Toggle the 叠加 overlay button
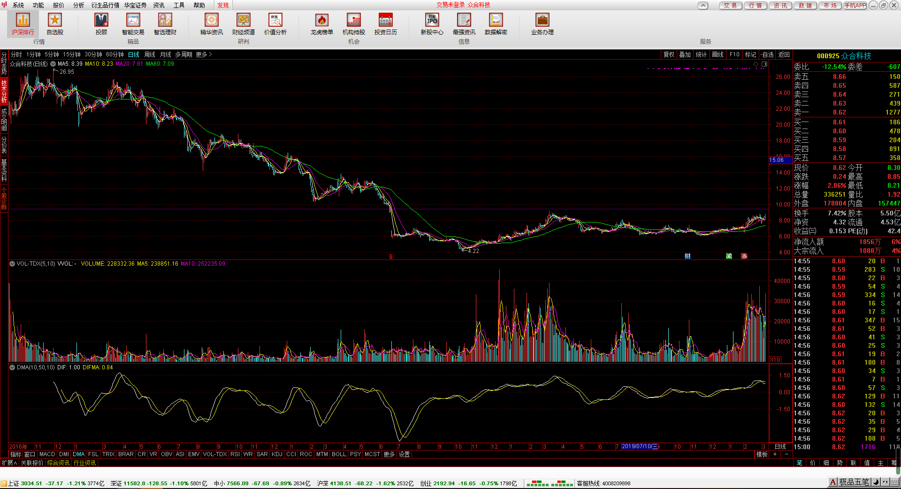 685,54
